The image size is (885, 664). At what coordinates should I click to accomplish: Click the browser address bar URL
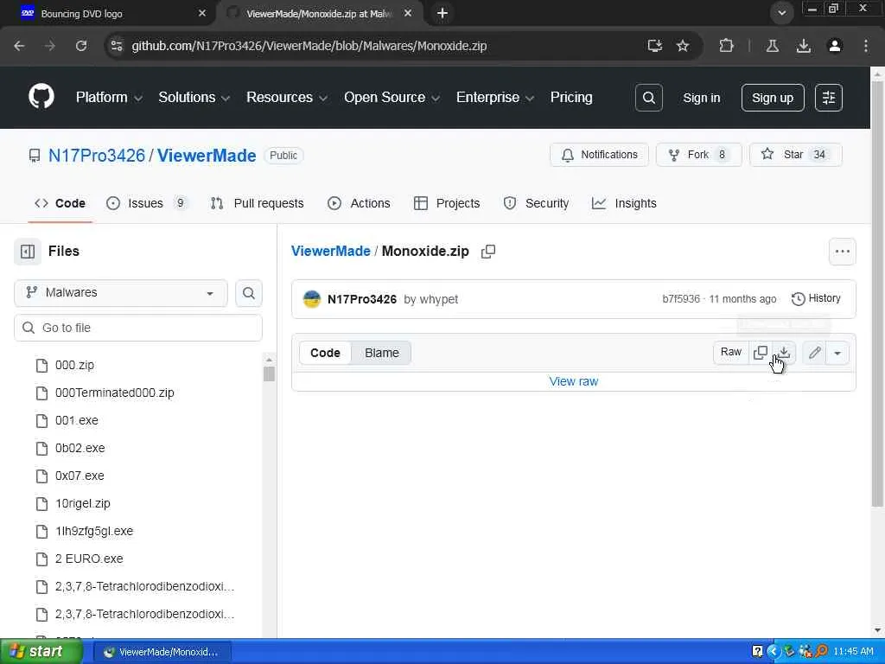(309, 46)
